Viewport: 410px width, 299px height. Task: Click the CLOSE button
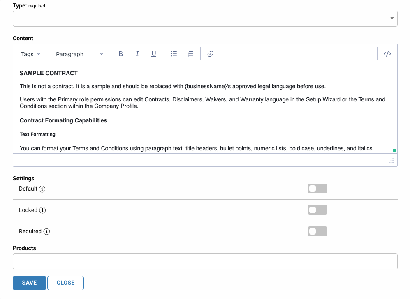(x=66, y=283)
